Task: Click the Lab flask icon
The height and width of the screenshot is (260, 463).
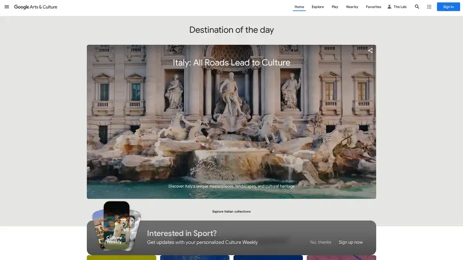Action: 390,7
